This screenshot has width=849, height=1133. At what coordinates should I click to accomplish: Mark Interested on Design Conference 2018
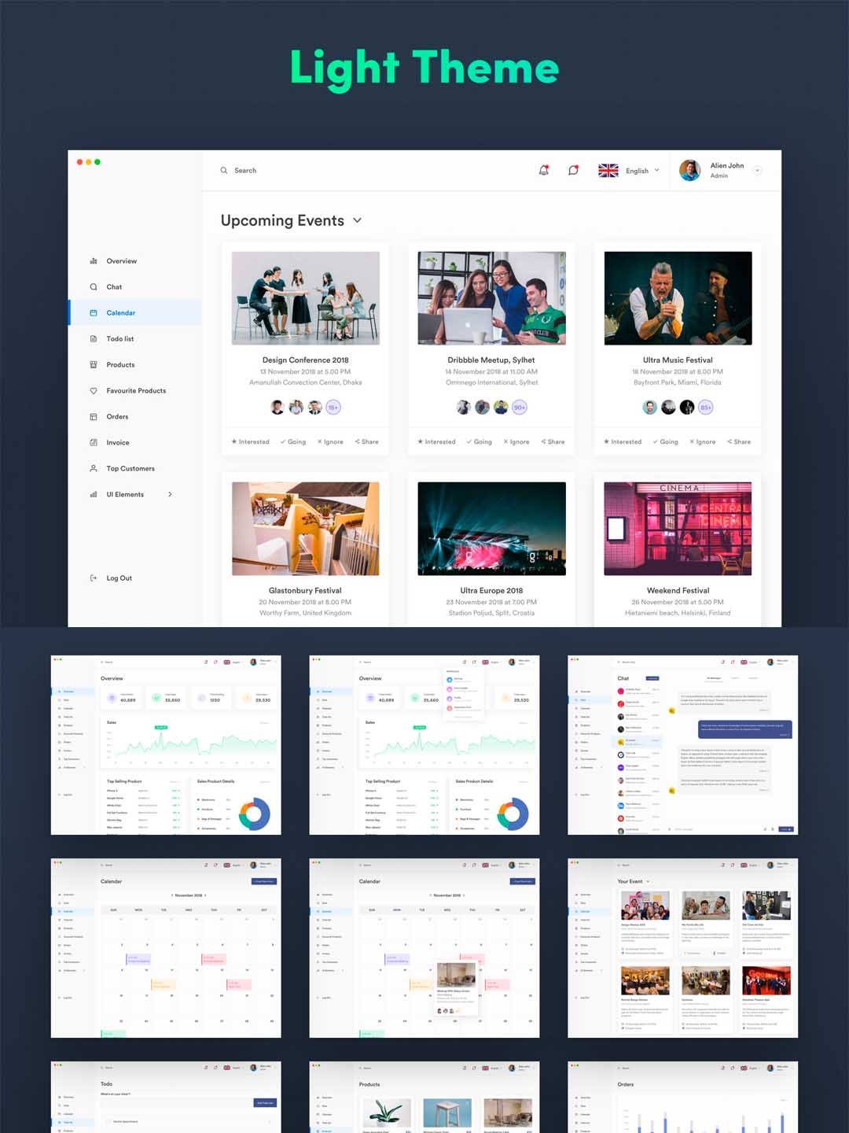250,442
